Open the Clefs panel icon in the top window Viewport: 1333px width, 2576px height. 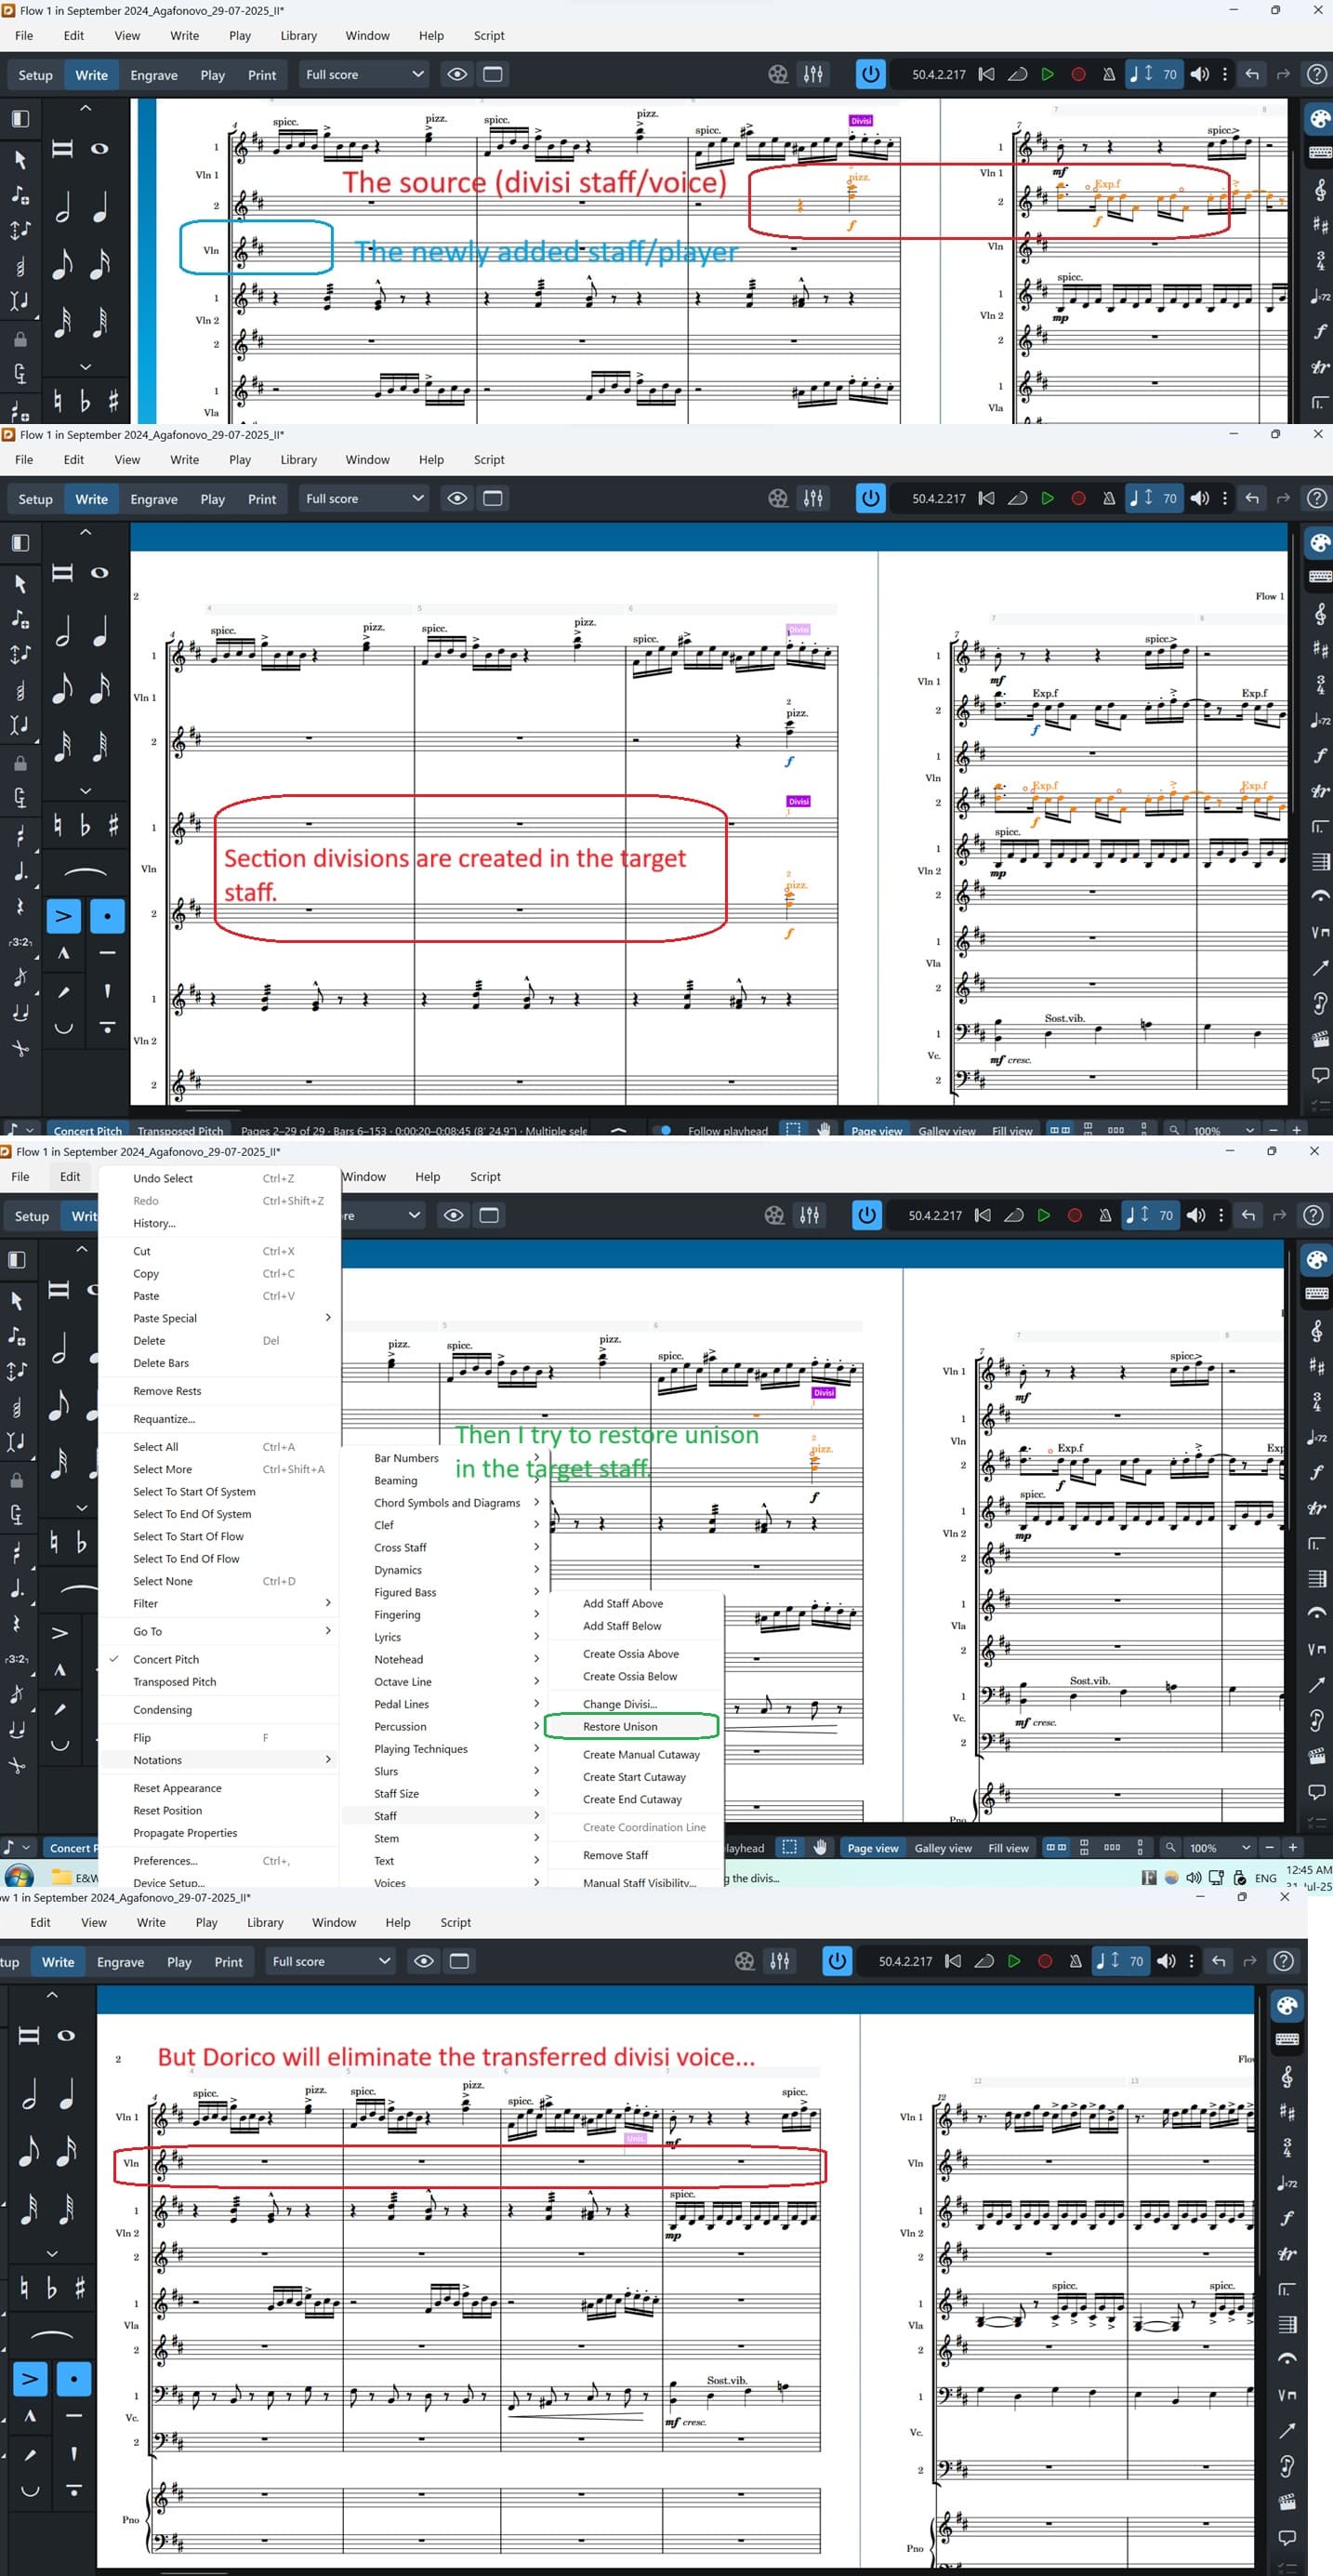pos(1320,190)
